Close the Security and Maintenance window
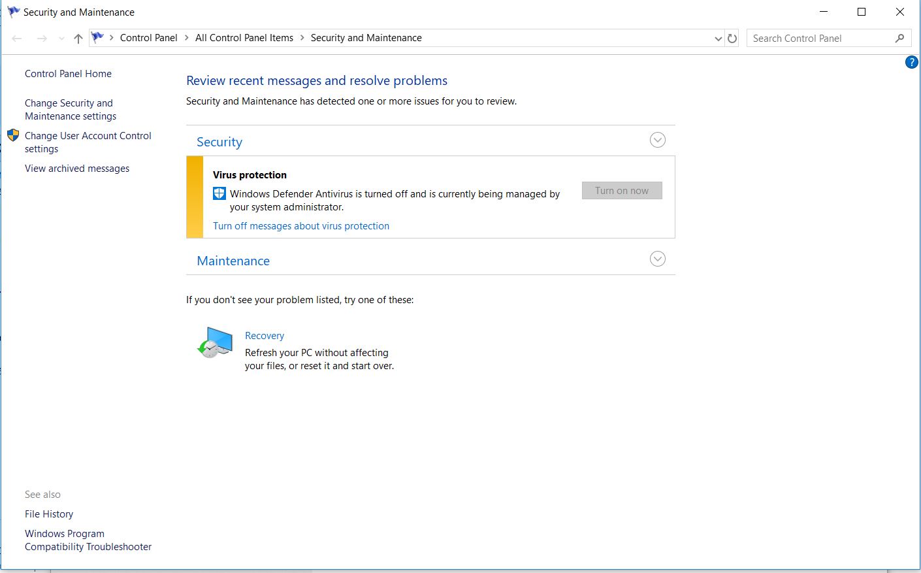This screenshot has width=921, height=573. coord(900,12)
